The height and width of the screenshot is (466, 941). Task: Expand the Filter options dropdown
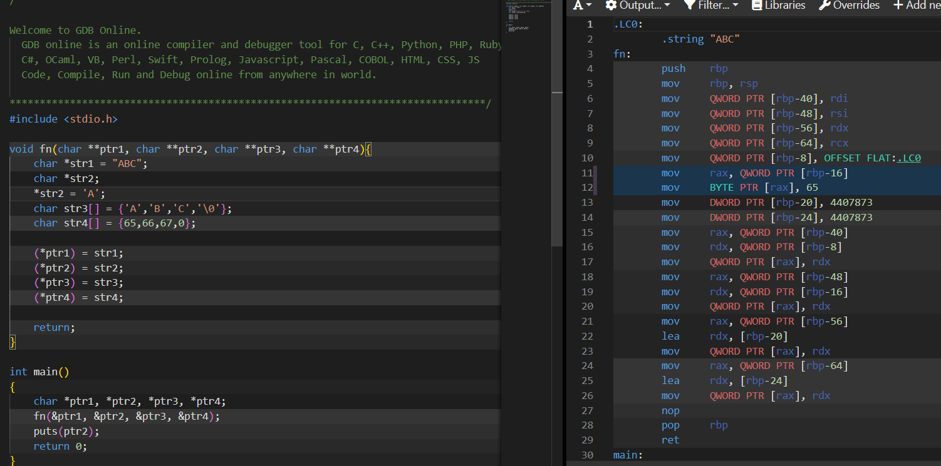[x=711, y=6]
